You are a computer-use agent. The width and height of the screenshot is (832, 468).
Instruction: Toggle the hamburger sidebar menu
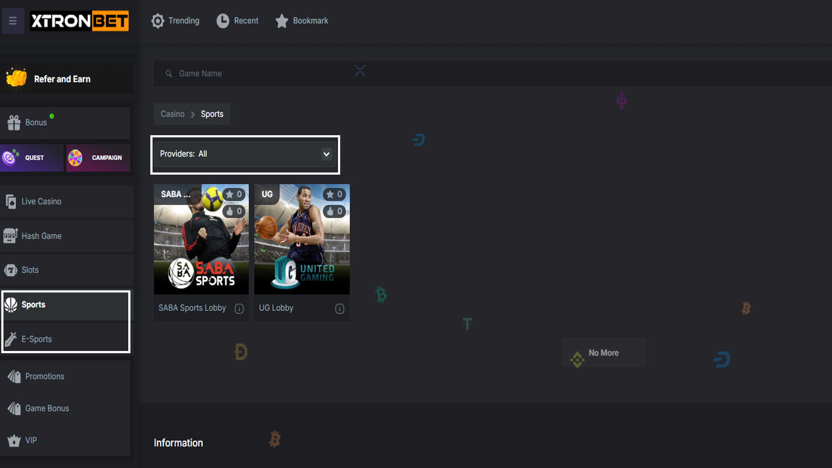(13, 21)
